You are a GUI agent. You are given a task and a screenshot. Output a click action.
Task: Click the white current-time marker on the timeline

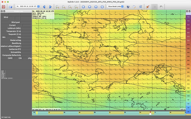point(150,113)
